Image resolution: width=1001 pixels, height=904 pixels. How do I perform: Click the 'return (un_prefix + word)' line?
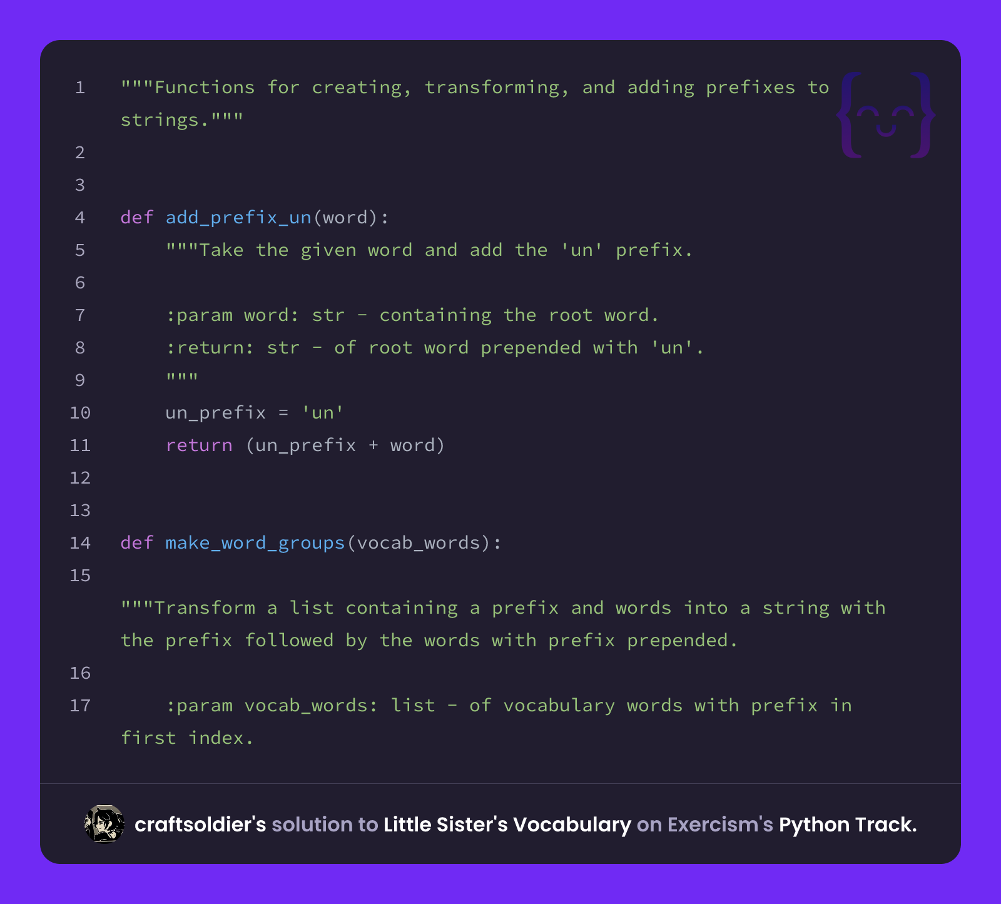click(305, 445)
